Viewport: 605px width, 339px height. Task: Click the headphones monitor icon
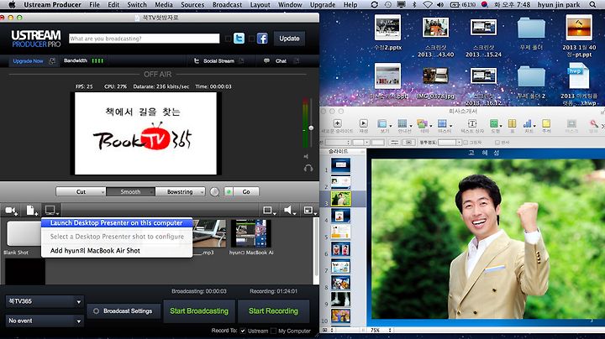point(308,169)
